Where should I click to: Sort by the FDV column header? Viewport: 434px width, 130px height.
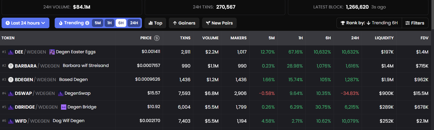click(x=424, y=38)
